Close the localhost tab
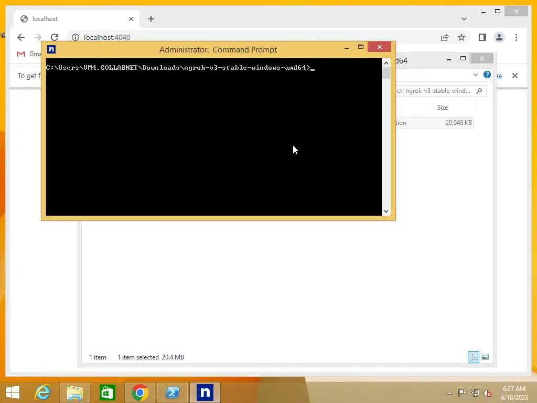Screen dimensions: 537x403 click(131, 19)
